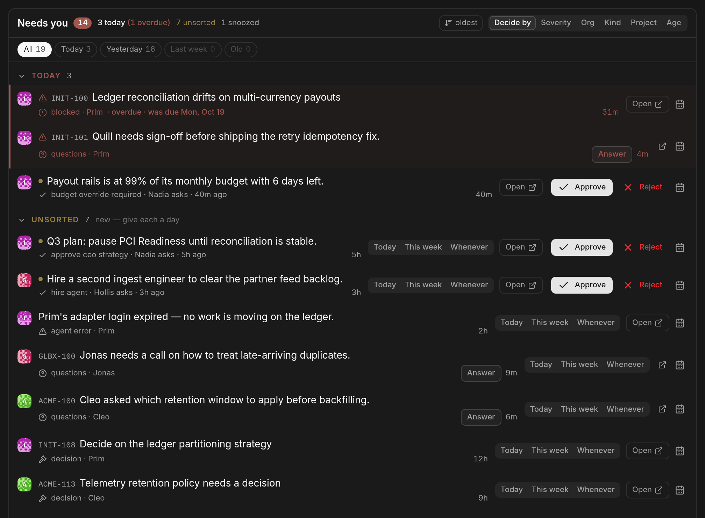The height and width of the screenshot is (518, 705).
Task: Open the INIT-108 partitioning item
Action: point(647,451)
